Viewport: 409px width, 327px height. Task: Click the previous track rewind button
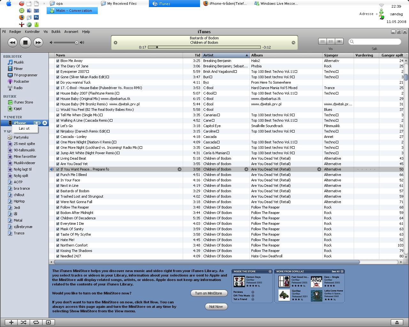(12, 42)
